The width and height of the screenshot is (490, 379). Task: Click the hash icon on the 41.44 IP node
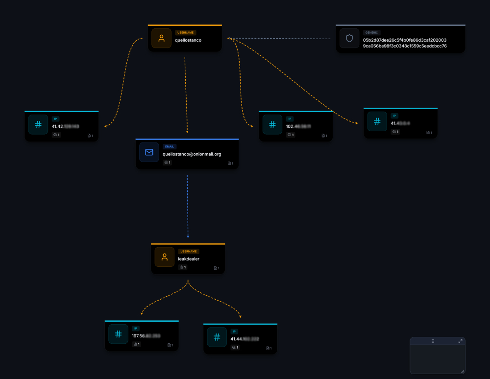(217, 337)
